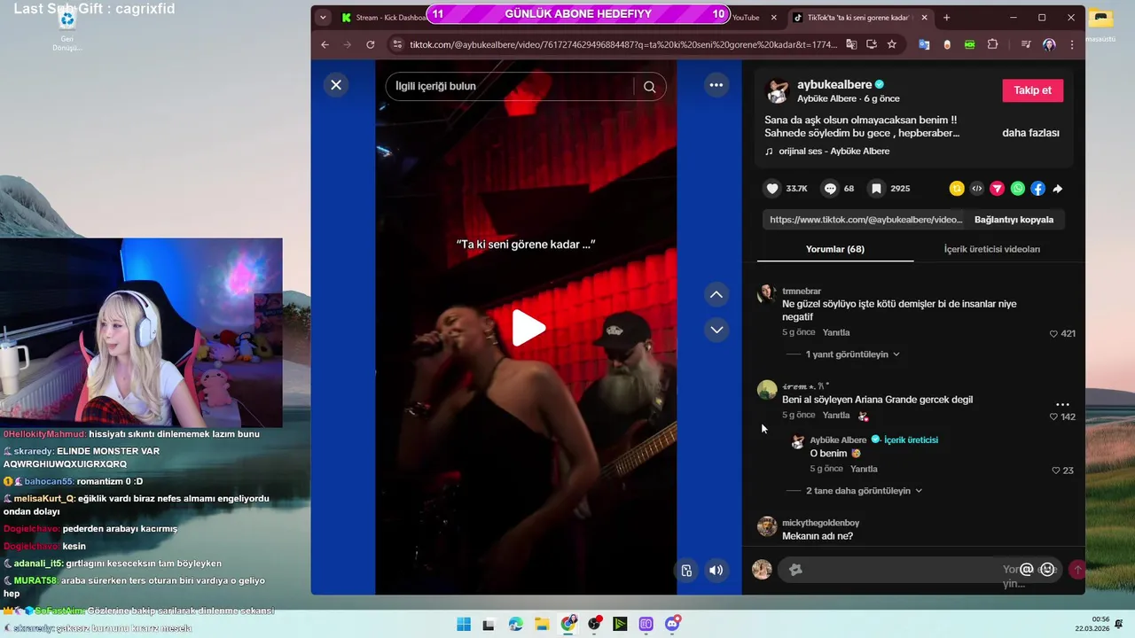Go to next video with down chevron
The image size is (1135, 638).
[x=716, y=330]
